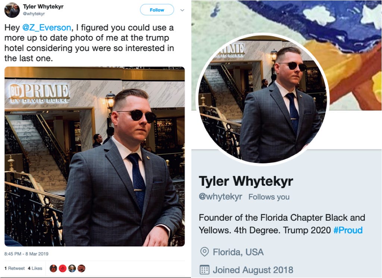Click the first liker avatar

53,268
